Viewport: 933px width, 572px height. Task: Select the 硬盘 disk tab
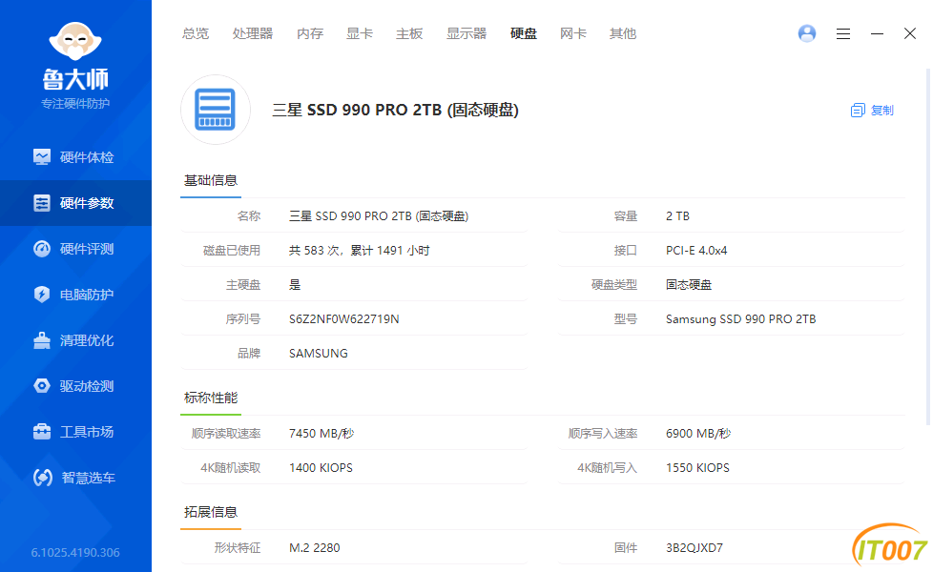tap(524, 34)
